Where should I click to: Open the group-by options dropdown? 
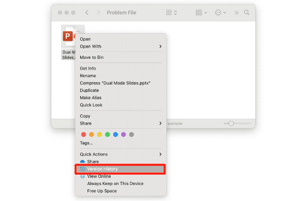[x=201, y=13]
